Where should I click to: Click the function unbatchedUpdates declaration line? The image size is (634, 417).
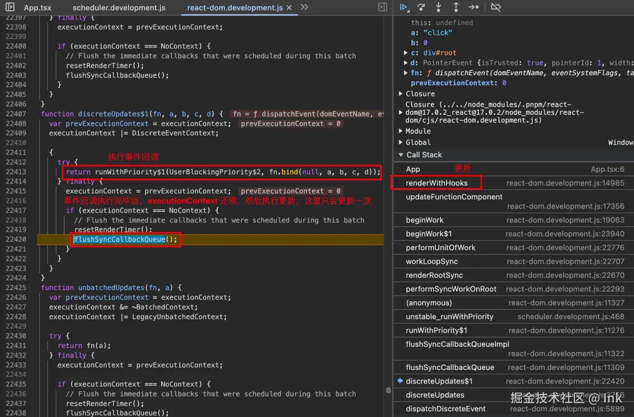[111, 288]
